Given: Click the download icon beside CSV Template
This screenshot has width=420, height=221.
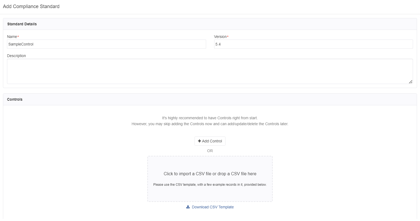Looking at the screenshot, I should tap(188, 207).
